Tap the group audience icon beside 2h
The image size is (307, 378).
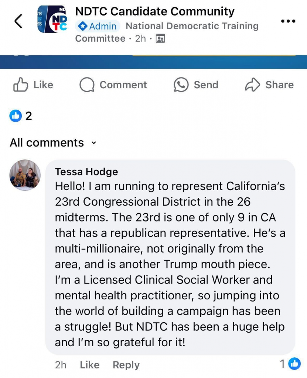160,38
